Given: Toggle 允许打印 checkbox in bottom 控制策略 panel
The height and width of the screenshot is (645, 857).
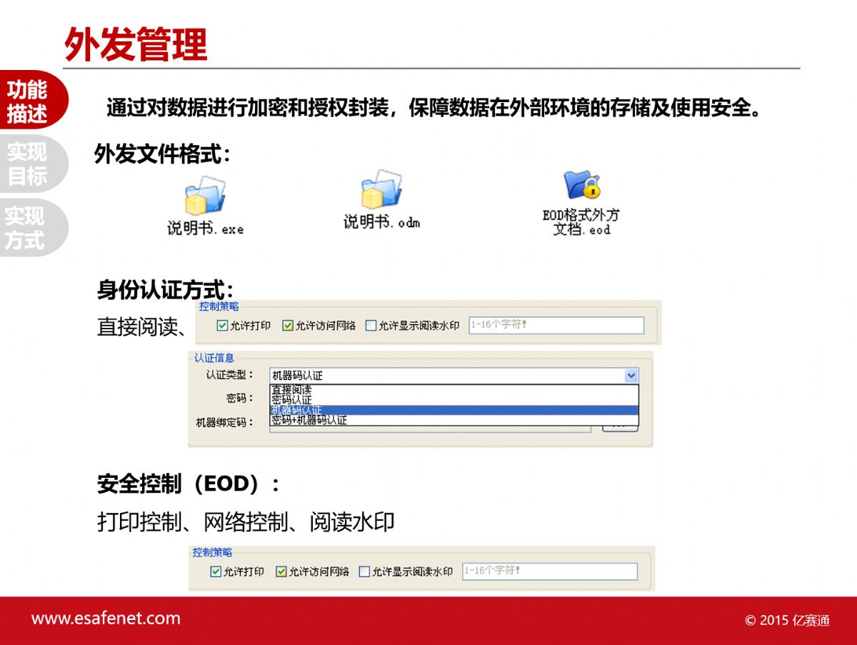Looking at the screenshot, I should (216, 571).
